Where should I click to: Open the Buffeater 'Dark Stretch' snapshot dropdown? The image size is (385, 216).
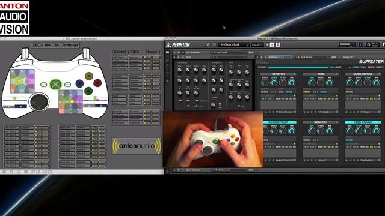point(312,57)
